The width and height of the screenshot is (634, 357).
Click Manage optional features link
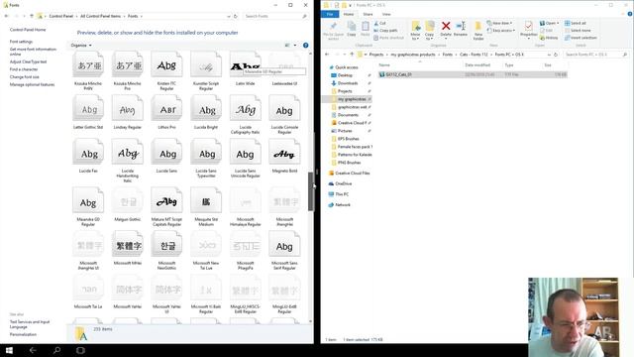32,84
